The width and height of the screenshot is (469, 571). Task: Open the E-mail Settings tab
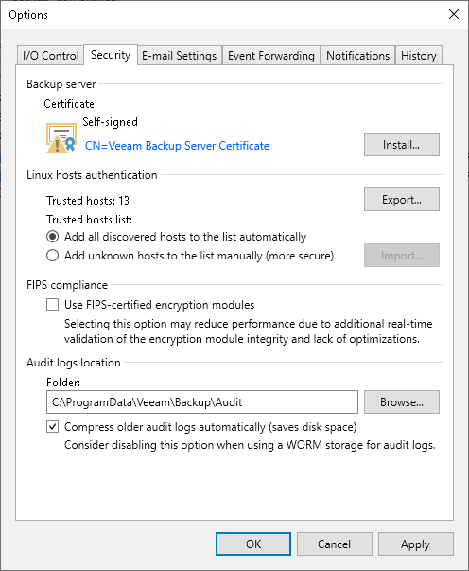180,56
